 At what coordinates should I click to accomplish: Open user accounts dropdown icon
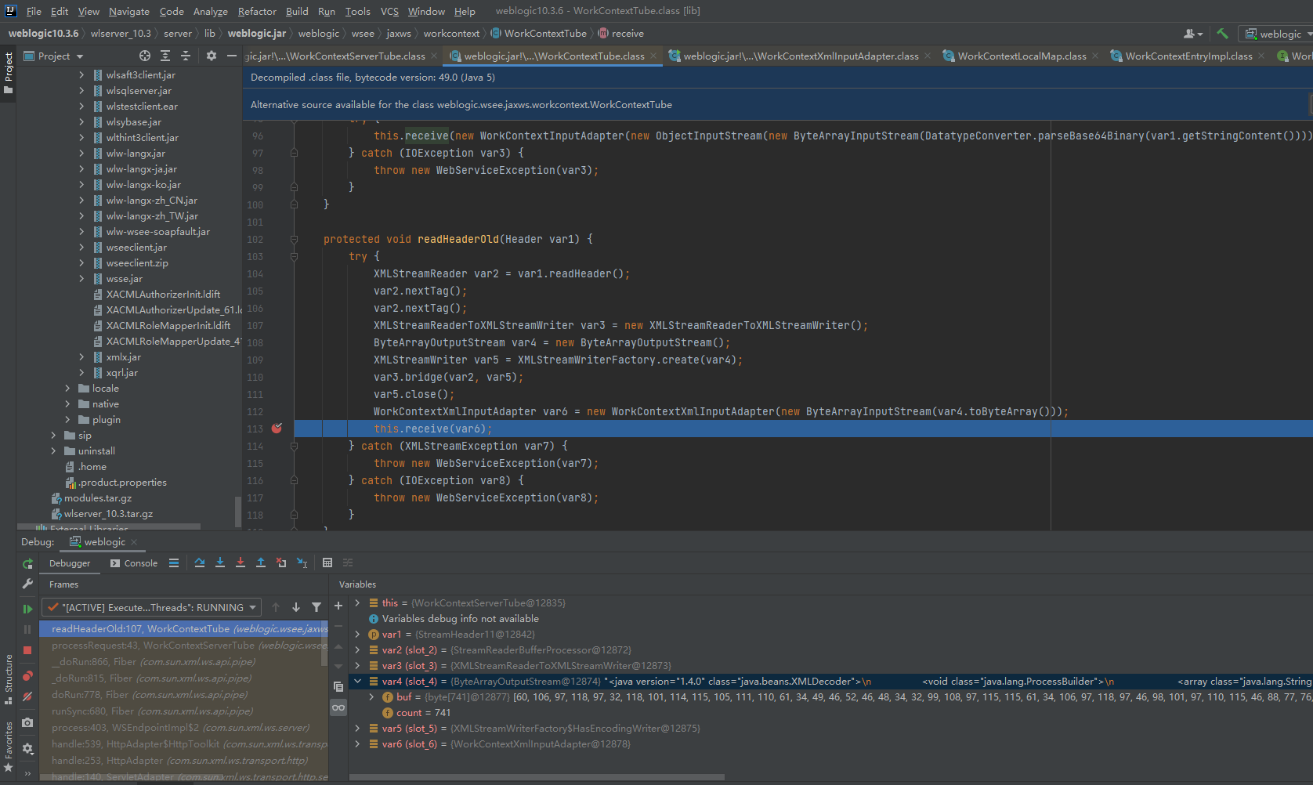click(1193, 34)
